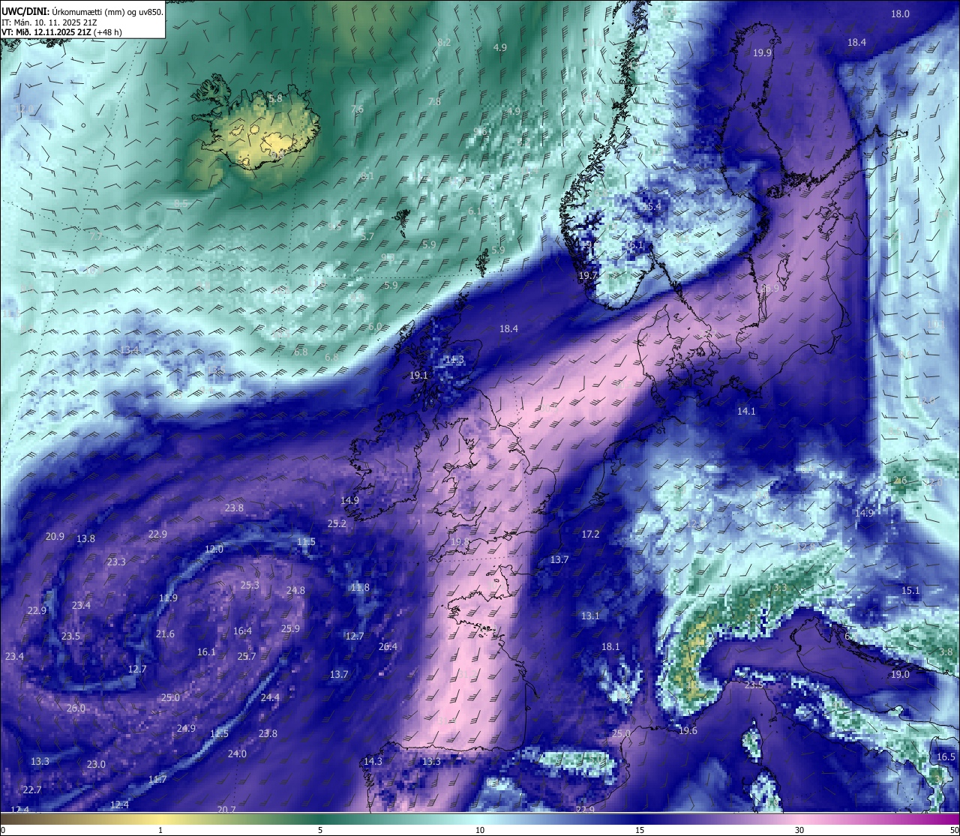This screenshot has height=836, width=960.
Task: Click the 23.3 value label
Action: pos(116,562)
